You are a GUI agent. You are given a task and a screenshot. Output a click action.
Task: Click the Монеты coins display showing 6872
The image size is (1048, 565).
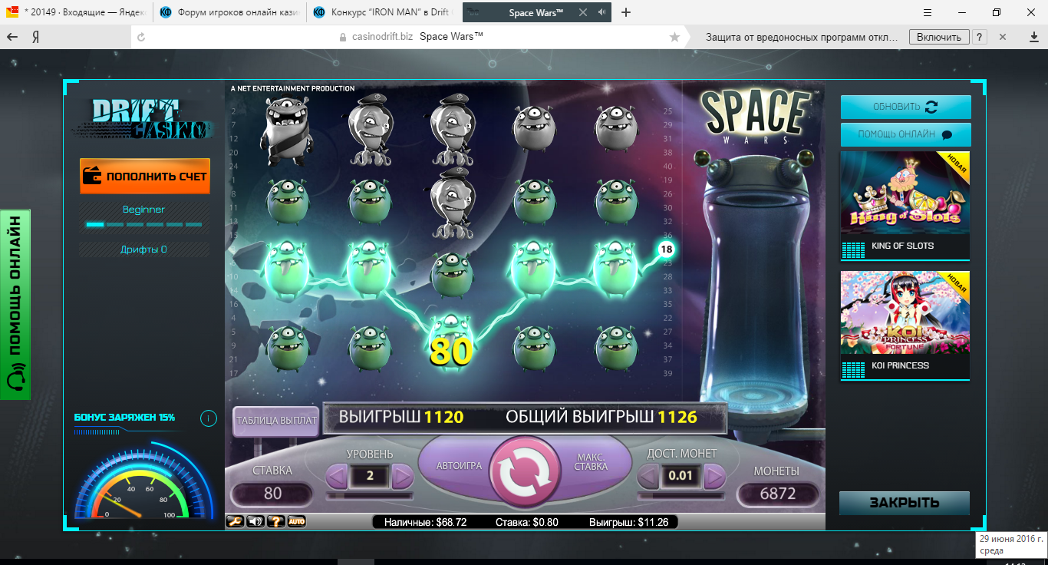tap(777, 494)
